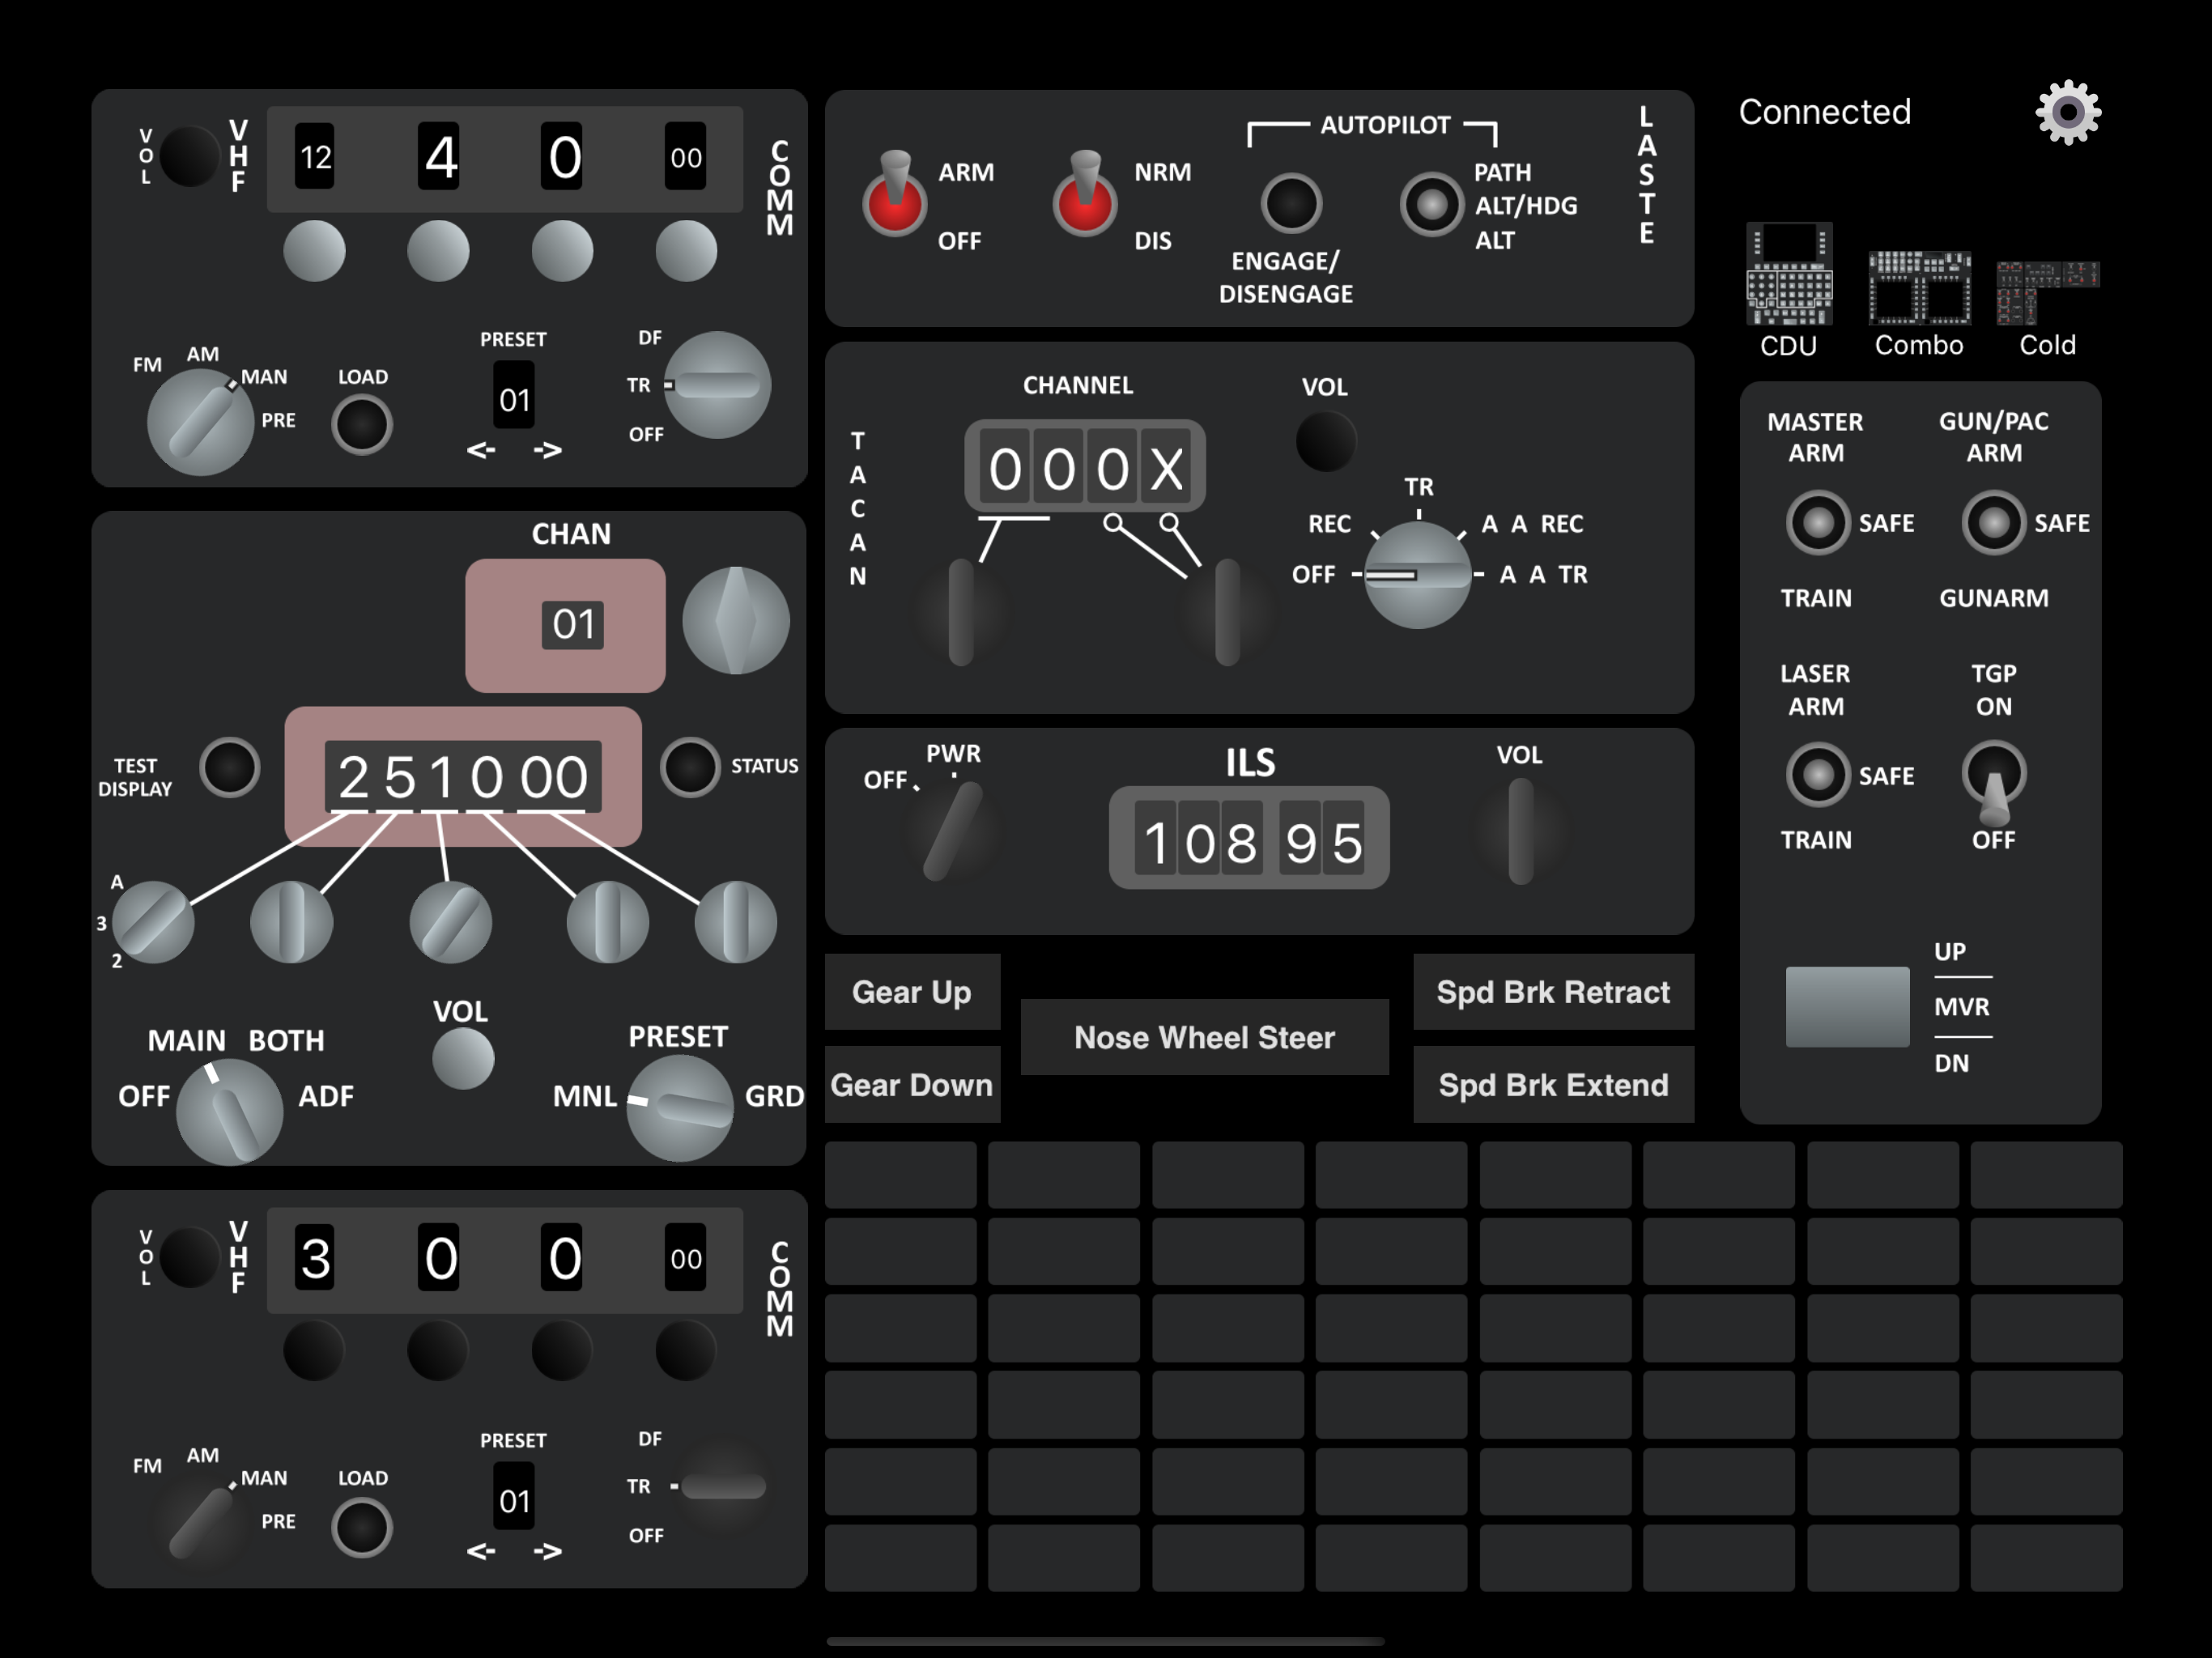Turn the UHF CHAN selector knob
2212x1658 pixels.
tap(735, 621)
